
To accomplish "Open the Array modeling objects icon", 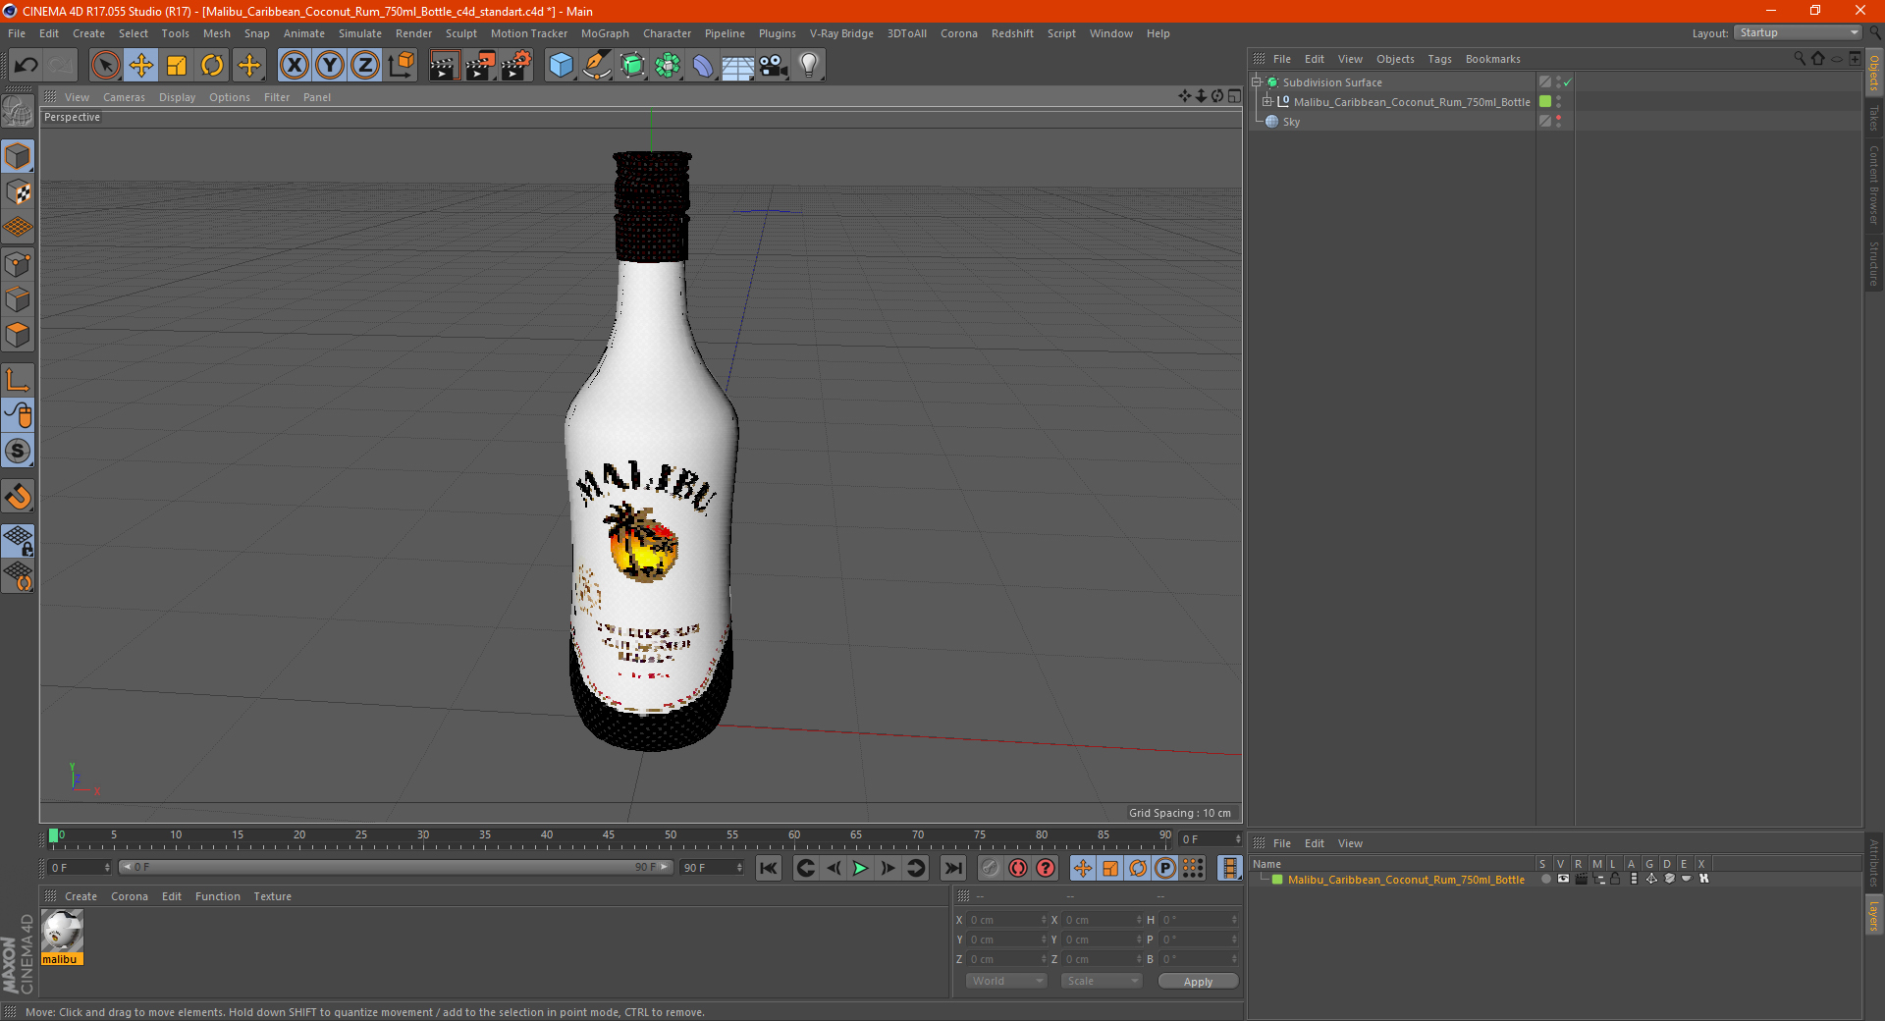I will (x=668, y=66).
